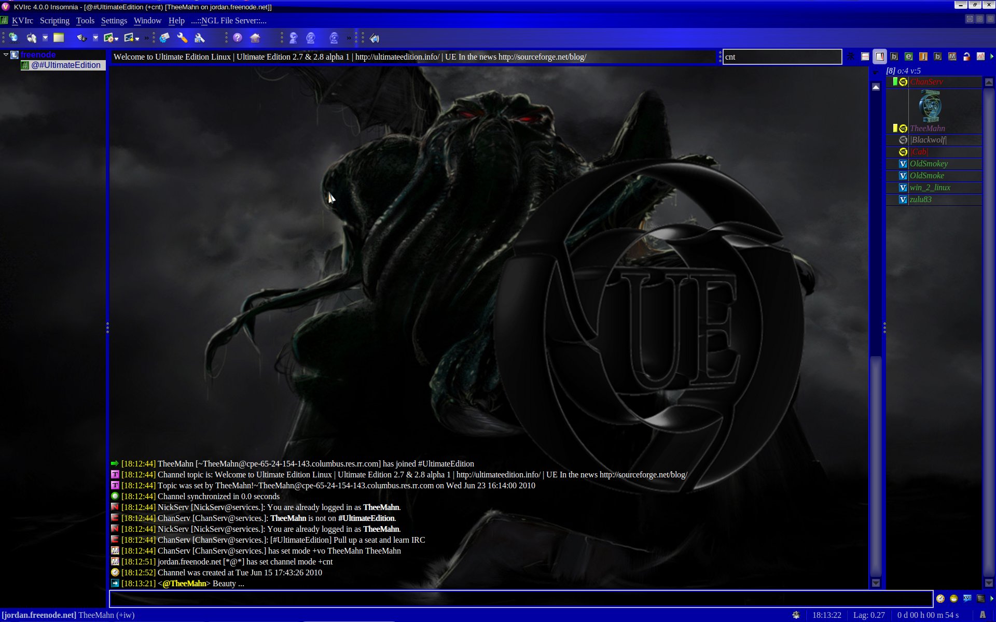Click the KVIrc logo icon in menu bar
This screenshot has height=622, width=996.
pyautogui.click(x=5, y=21)
